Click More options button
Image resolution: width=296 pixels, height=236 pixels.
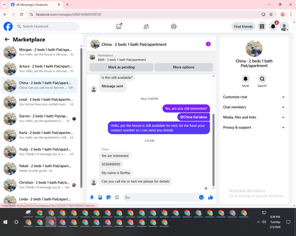tap(184, 67)
